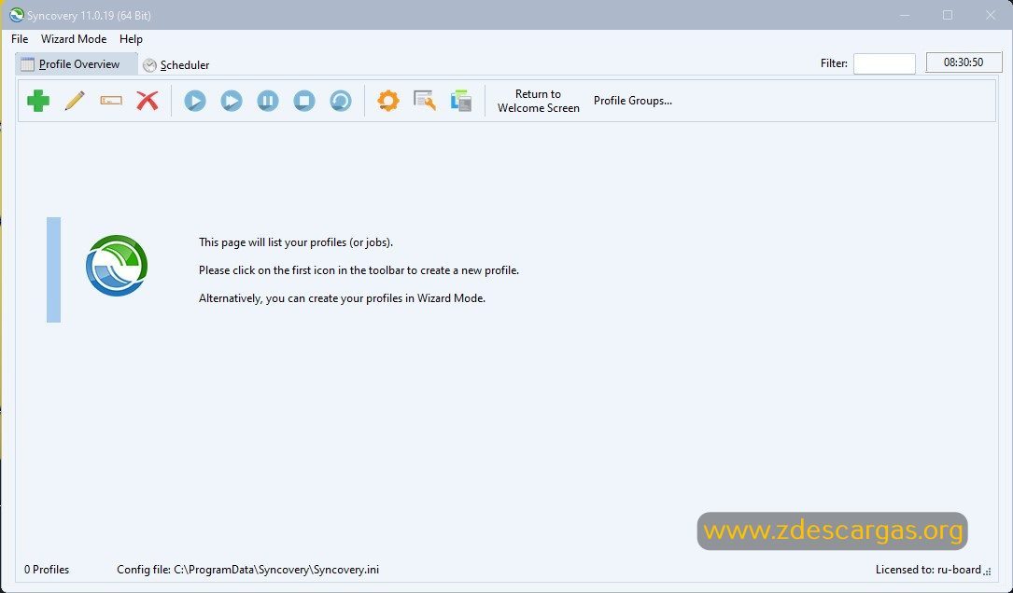
Task: Click the Syncovery logo in the welcome area
Action: (x=117, y=265)
